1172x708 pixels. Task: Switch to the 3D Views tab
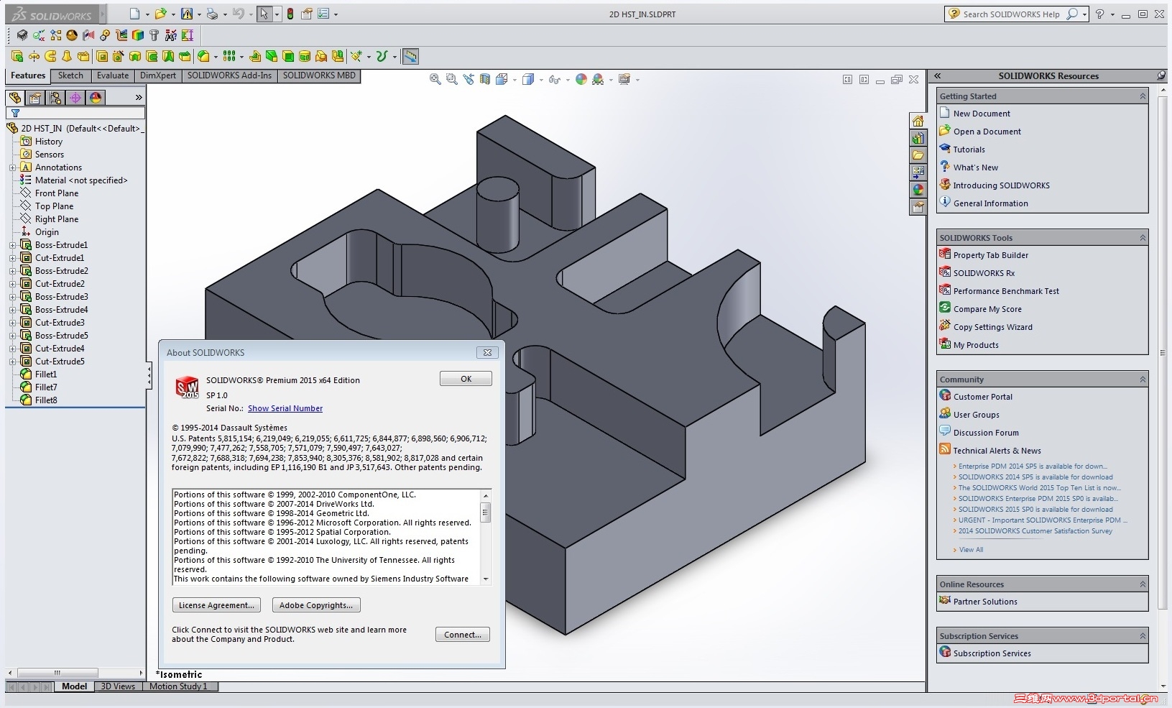point(118,686)
